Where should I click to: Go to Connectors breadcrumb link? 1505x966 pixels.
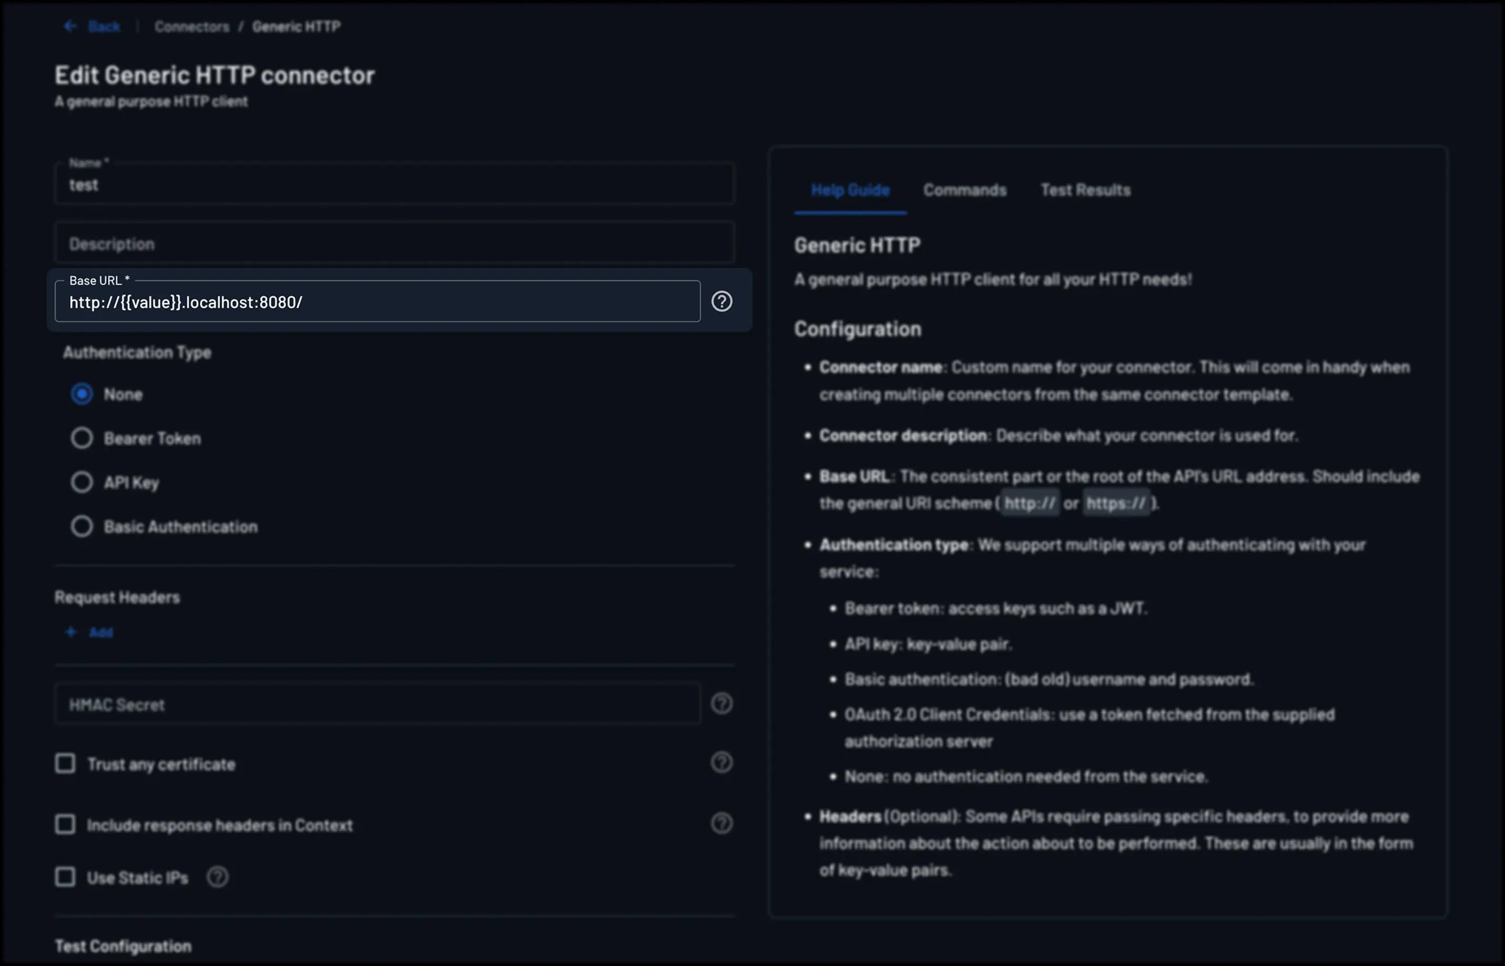pos(191,26)
